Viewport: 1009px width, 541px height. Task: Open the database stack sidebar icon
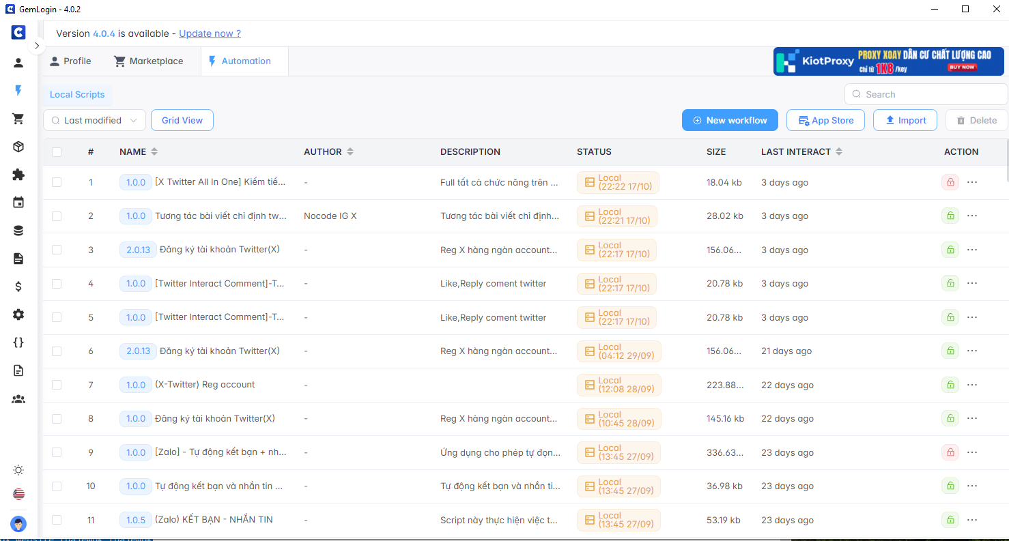click(18, 231)
